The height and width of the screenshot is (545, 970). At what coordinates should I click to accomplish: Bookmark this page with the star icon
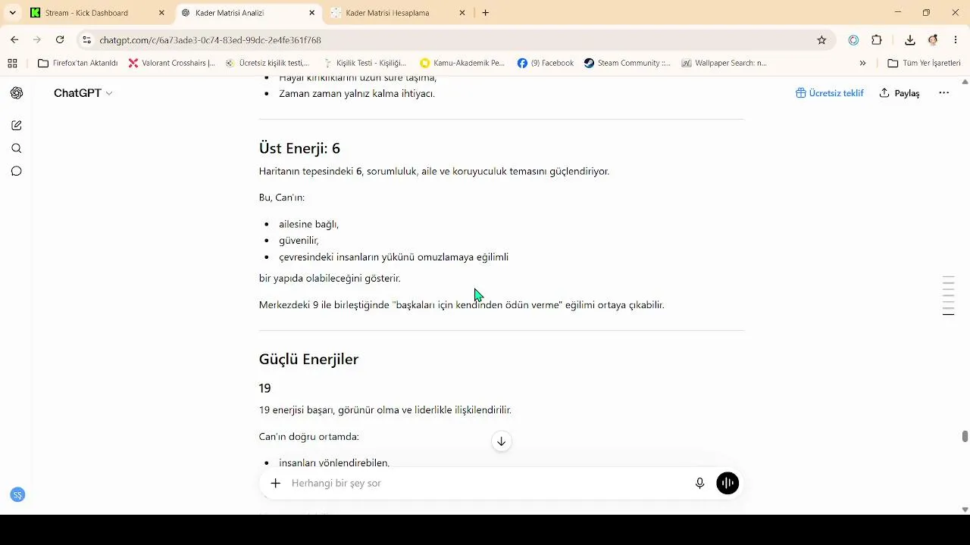coord(821,40)
